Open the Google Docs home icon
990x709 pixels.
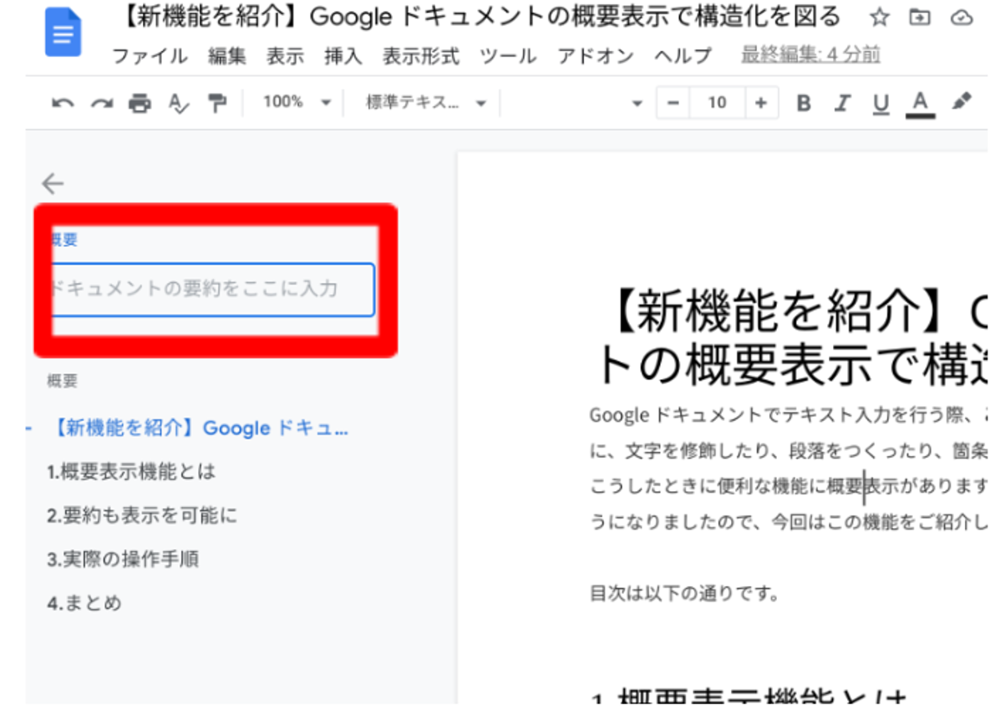point(63,33)
